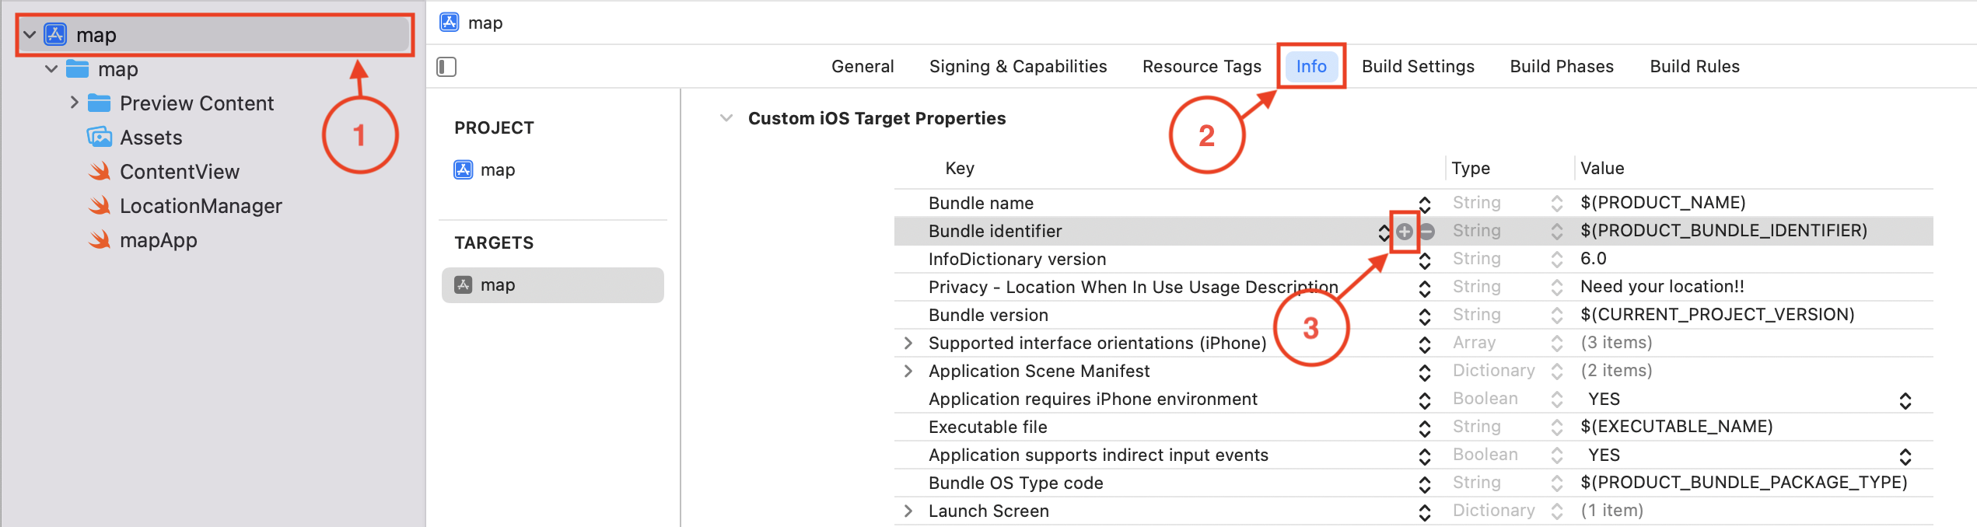The height and width of the screenshot is (527, 1977).
Task: Expand the Preview Content folder
Action: [x=75, y=103]
